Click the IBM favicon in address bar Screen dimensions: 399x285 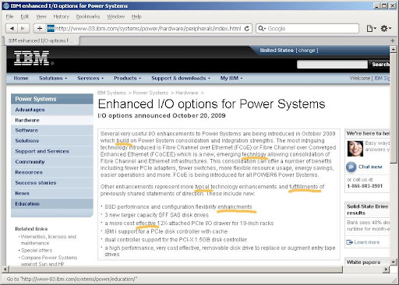pos(51,28)
